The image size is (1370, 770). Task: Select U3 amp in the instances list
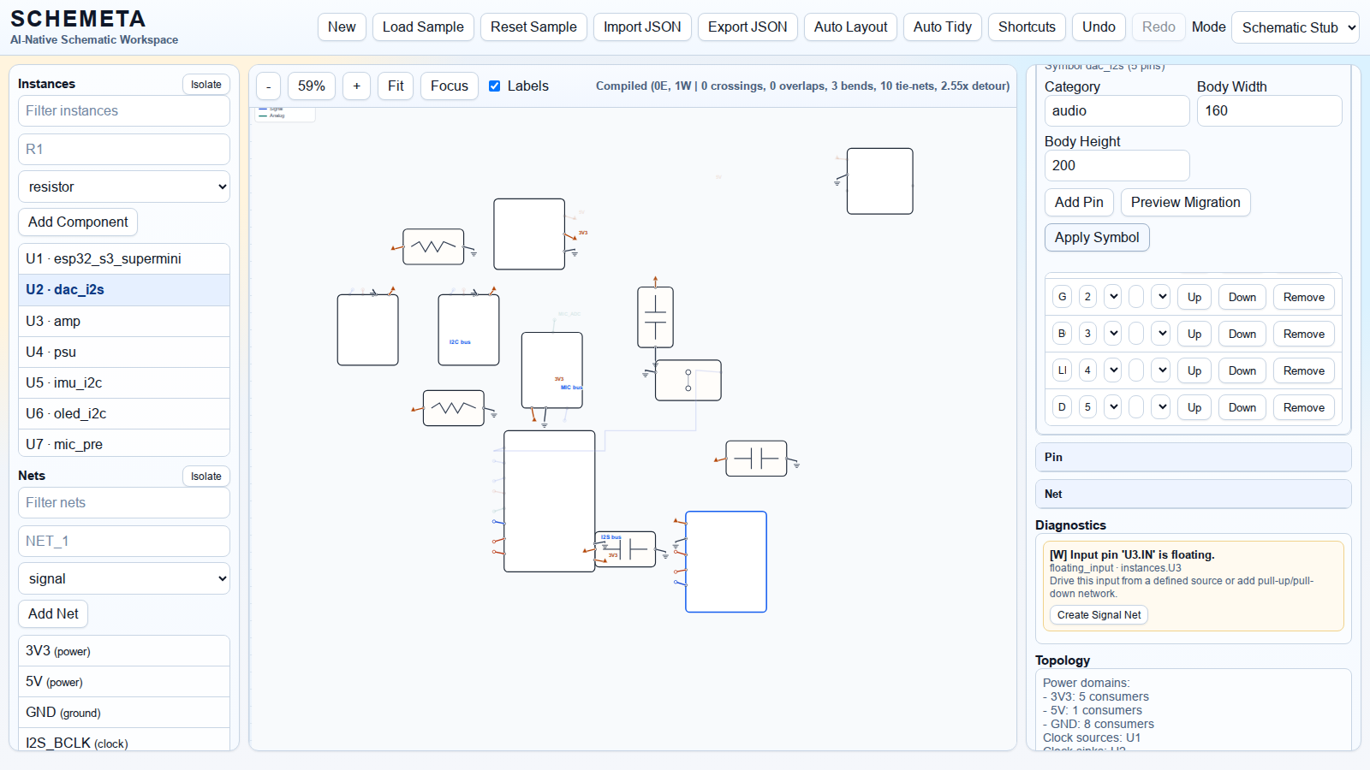click(124, 321)
